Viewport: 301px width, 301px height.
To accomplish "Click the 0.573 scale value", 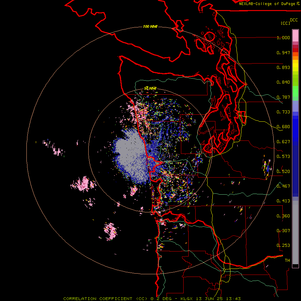I will point(283,157).
